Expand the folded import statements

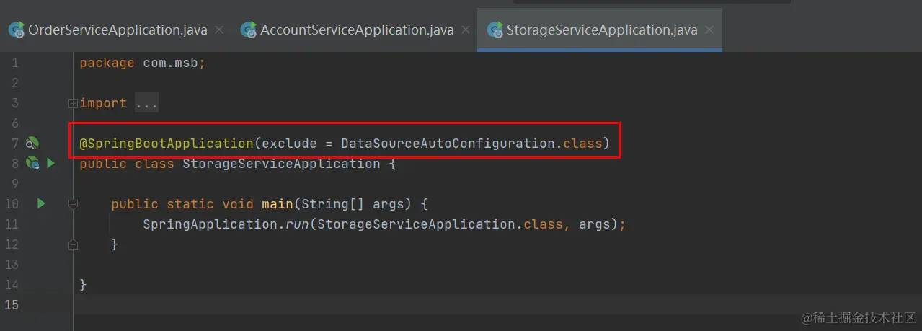tap(73, 103)
